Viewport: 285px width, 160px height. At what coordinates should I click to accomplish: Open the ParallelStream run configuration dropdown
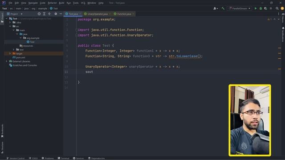[x=240, y=8]
